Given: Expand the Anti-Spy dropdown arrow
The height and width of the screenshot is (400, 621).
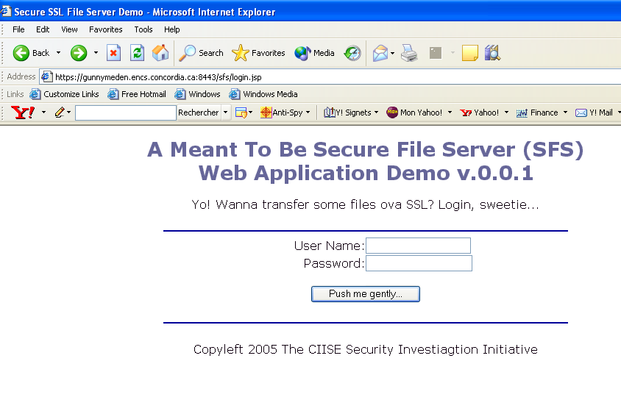Looking at the screenshot, I should 308,113.
